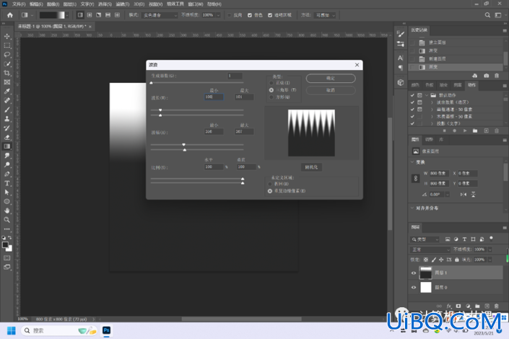Toggle the Transparency checkbox in options bar
509x339 pixels.
click(x=270, y=15)
